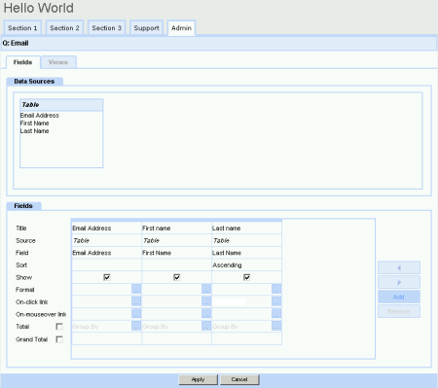This screenshot has height=388, width=438.
Task: Expand Group By dropdown for Email Address column
Action: pos(136,326)
